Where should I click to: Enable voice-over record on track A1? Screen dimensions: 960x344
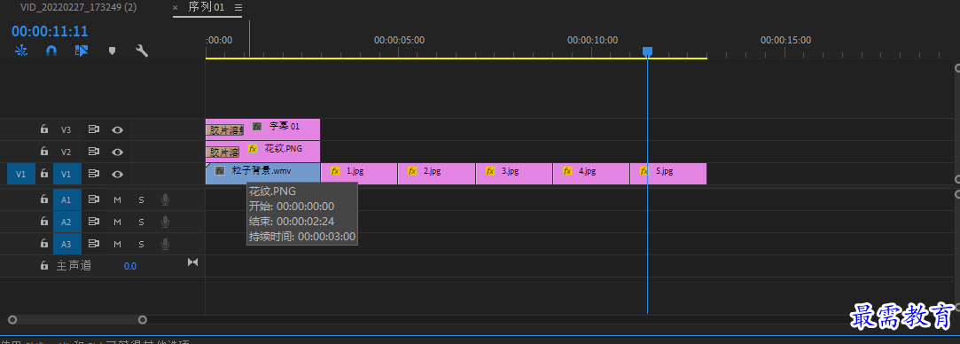point(165,199)
